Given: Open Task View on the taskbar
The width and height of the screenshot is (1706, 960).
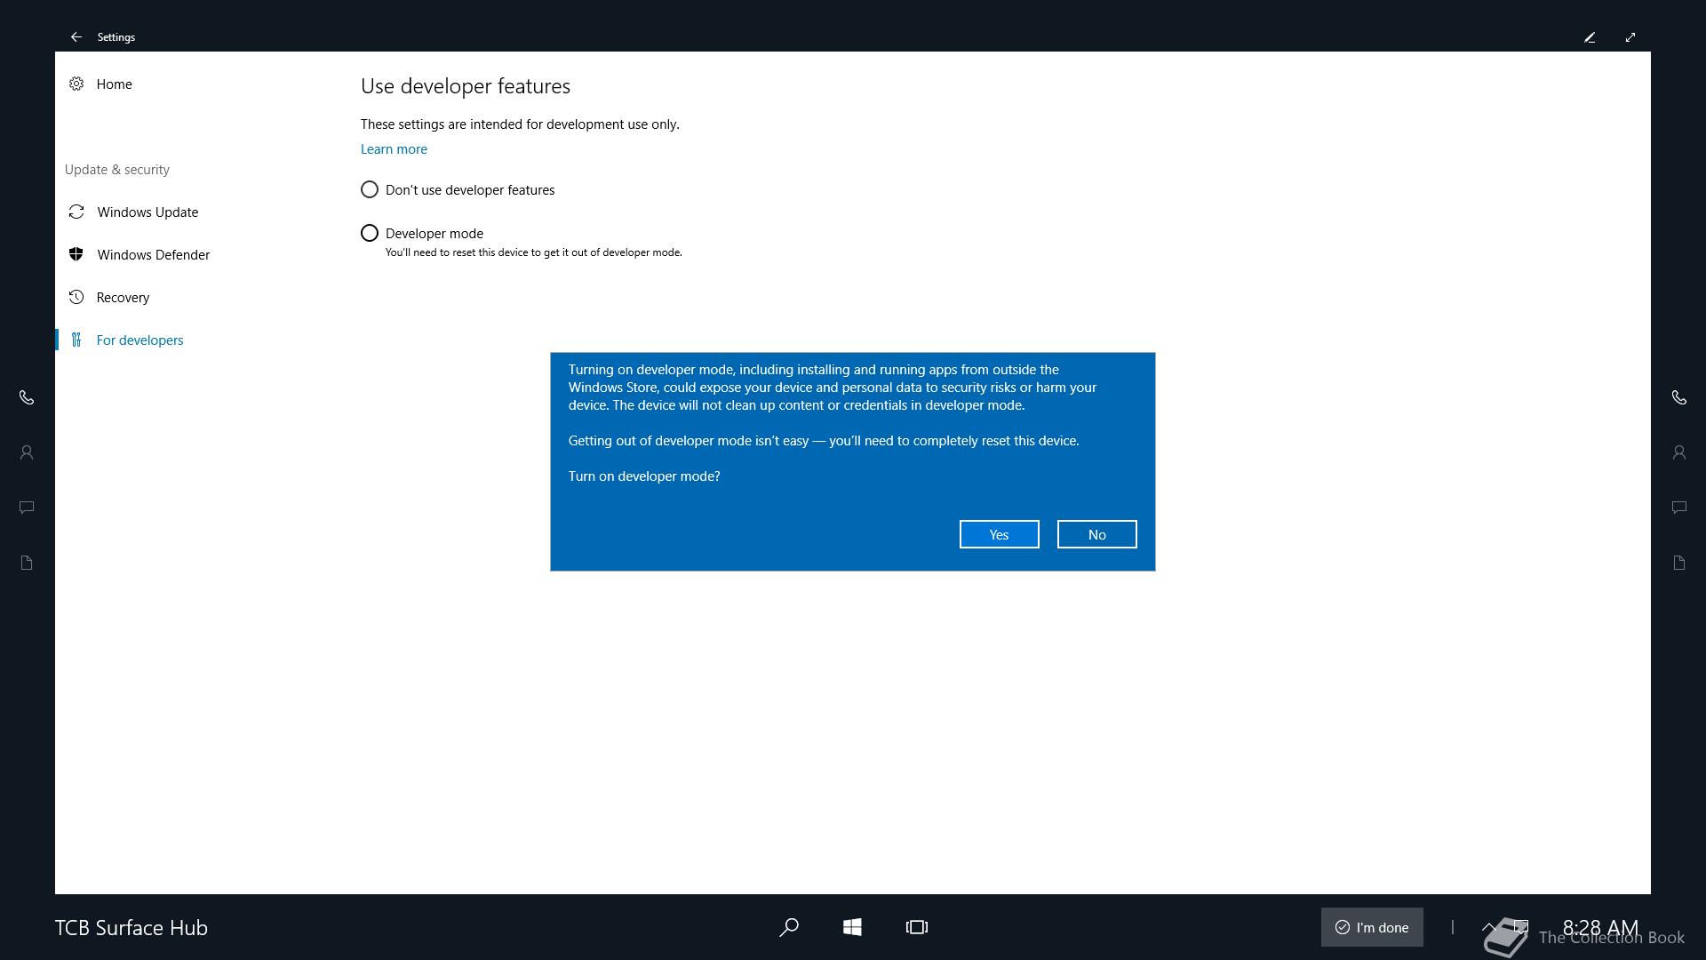Looking at the screenshot, I should (916, 927).
